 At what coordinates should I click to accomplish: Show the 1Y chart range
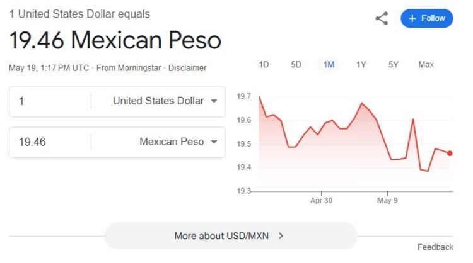click(x=361, y=65)
